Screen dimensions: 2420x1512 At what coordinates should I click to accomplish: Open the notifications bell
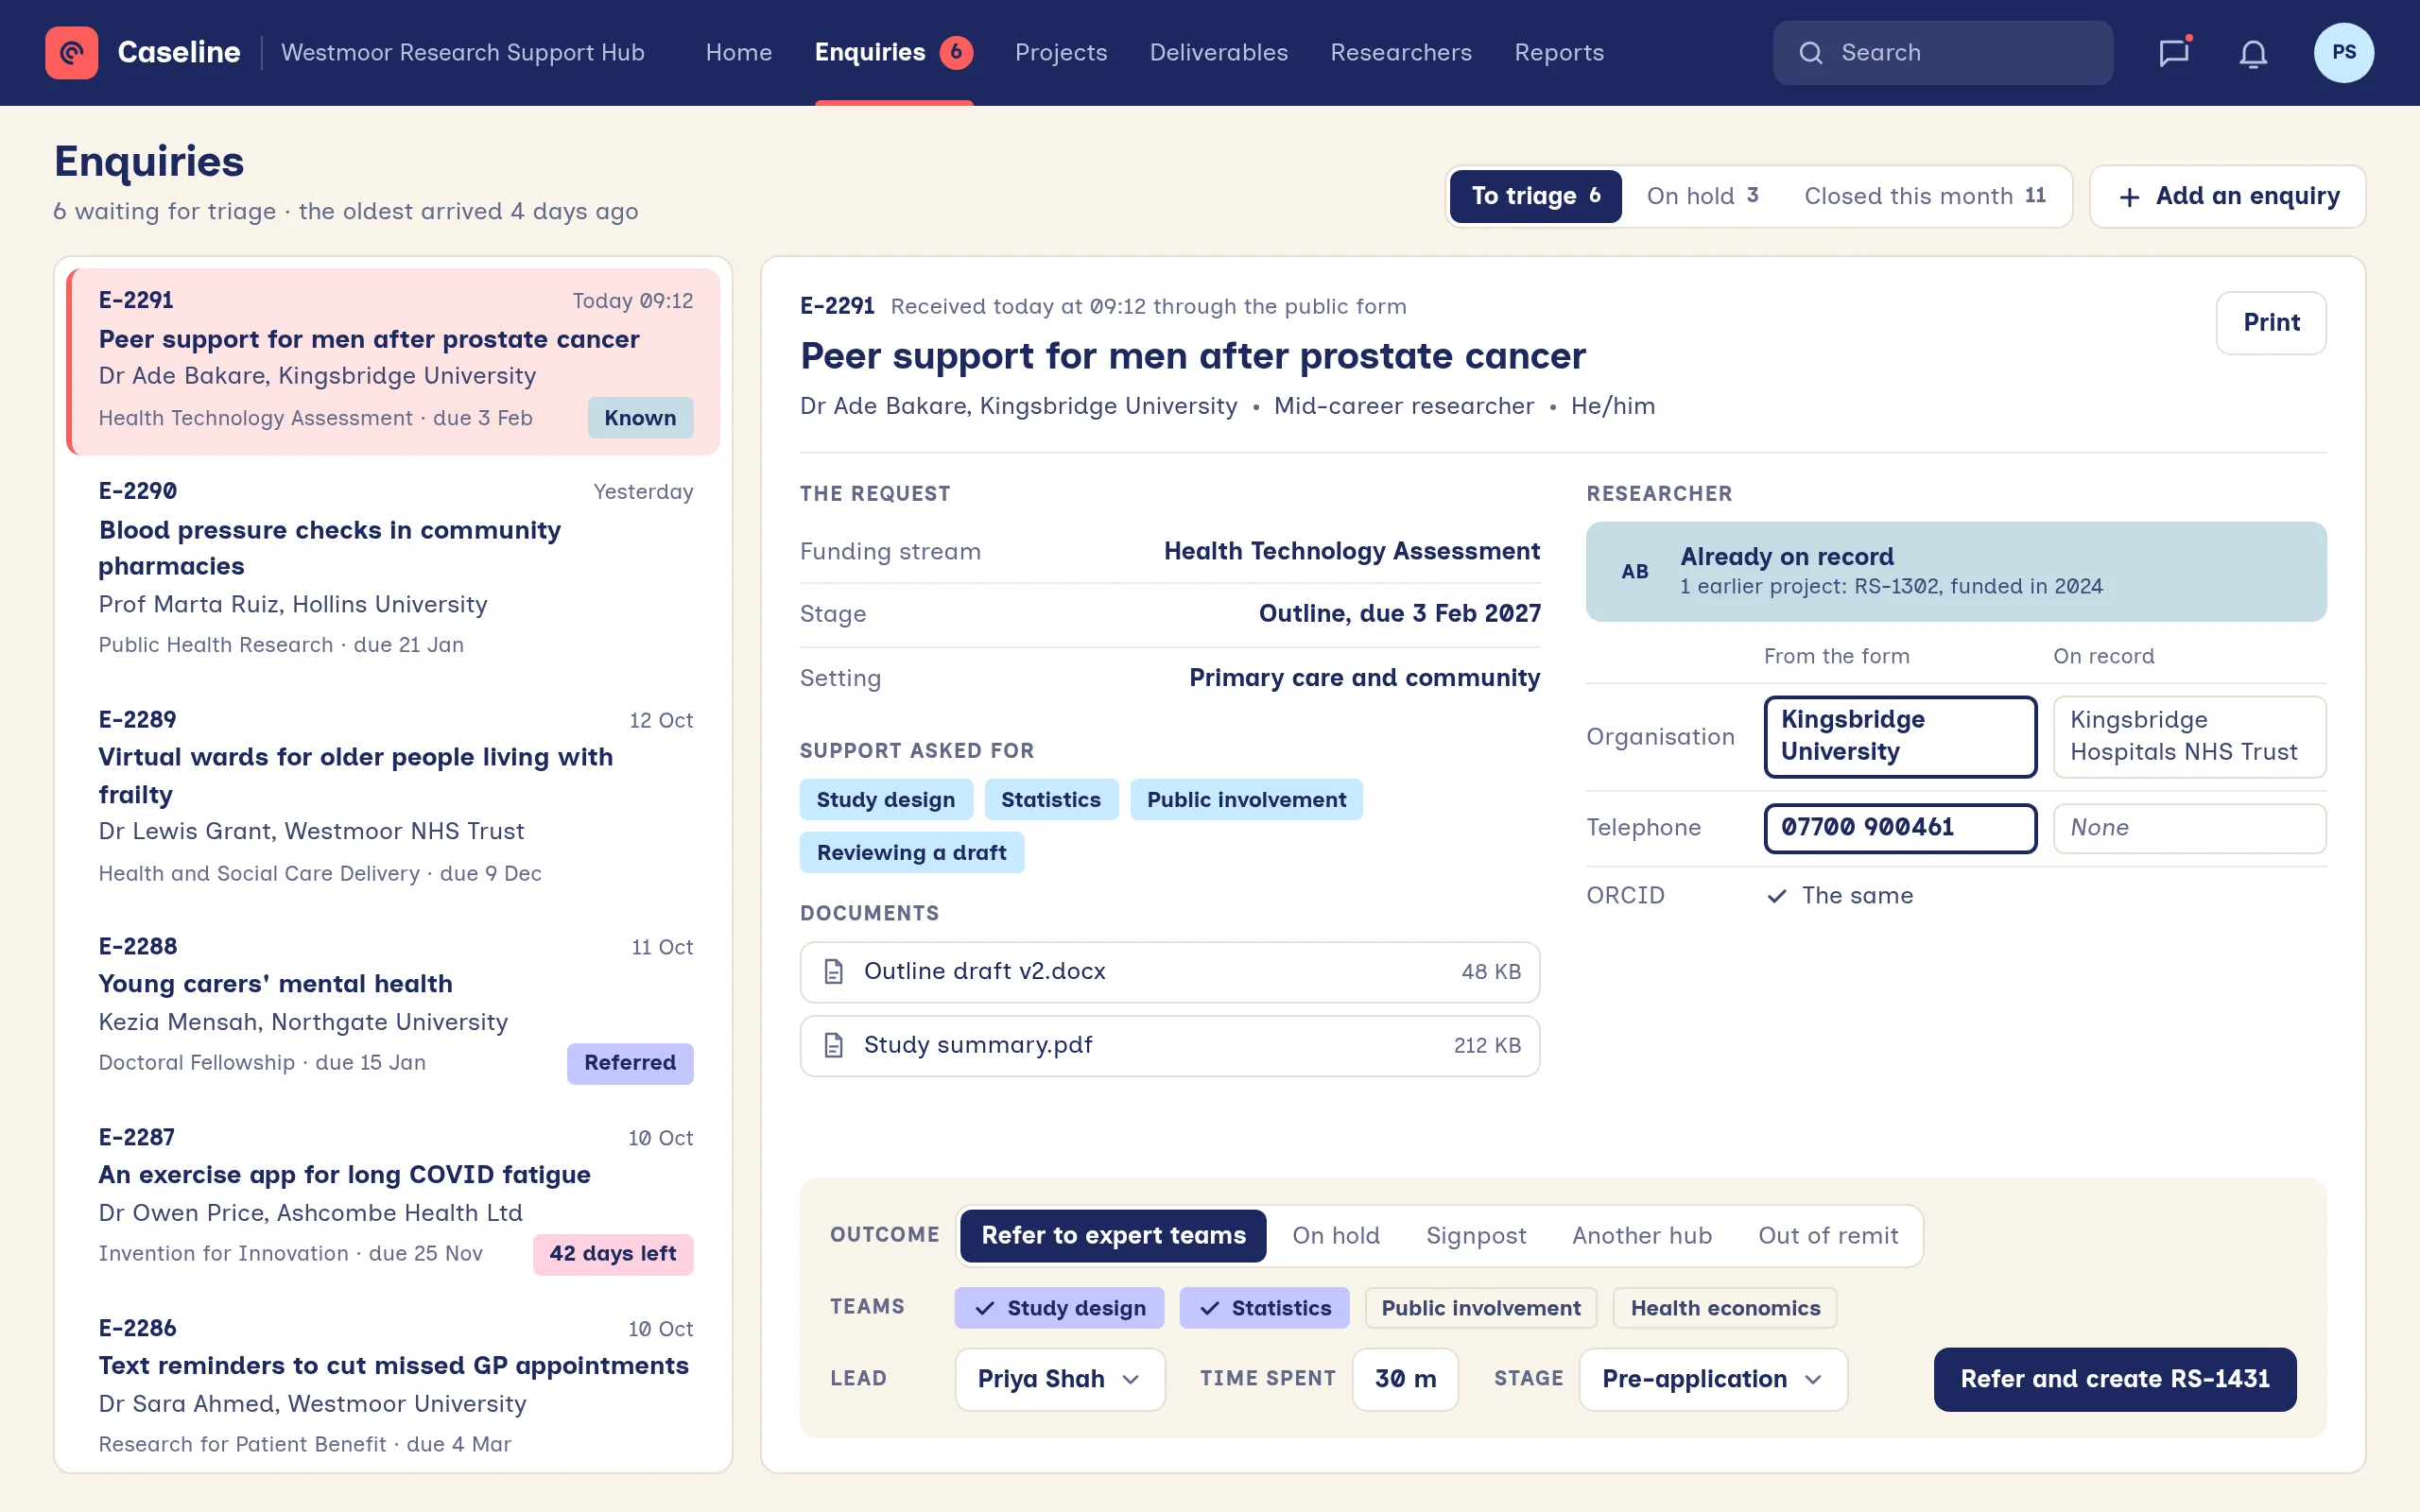coord(2253,53)
